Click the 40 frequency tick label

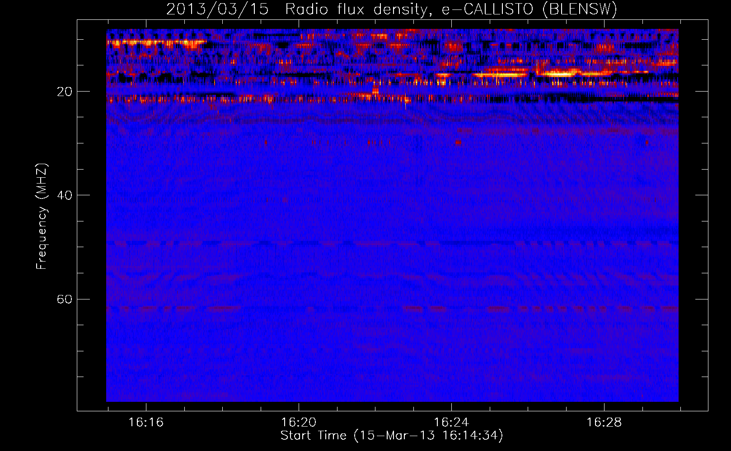(x=65, y=195)
